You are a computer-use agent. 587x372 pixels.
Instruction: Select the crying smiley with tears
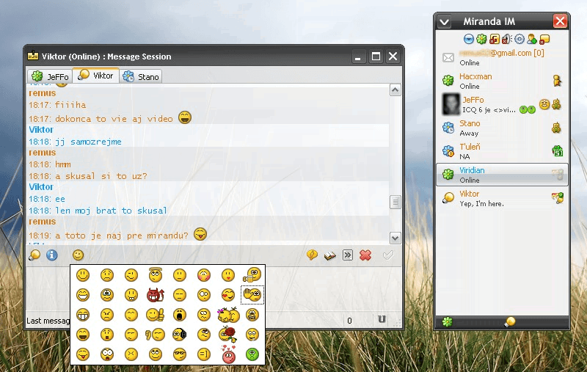[x=107, y=295]
